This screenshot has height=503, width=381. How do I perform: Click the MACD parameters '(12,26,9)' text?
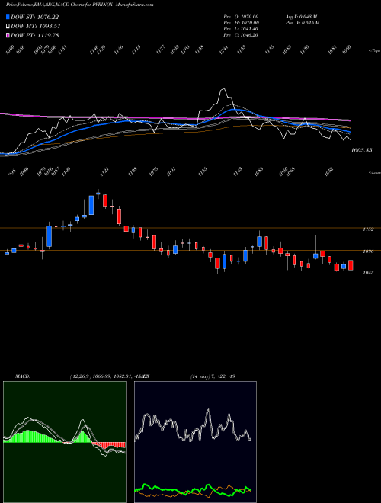pyautogui.click(x=81, y=376)
